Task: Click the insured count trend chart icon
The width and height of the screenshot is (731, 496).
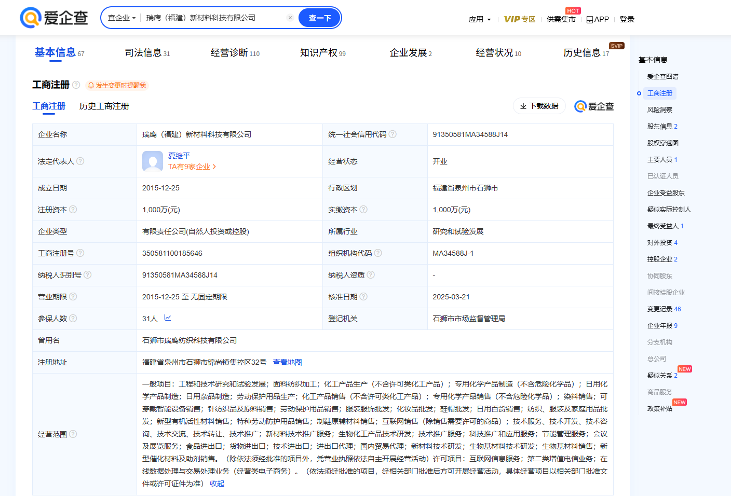Action: coord(168,318)
